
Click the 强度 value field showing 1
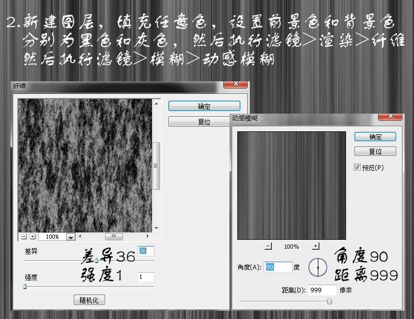click(x=146, y=277)
